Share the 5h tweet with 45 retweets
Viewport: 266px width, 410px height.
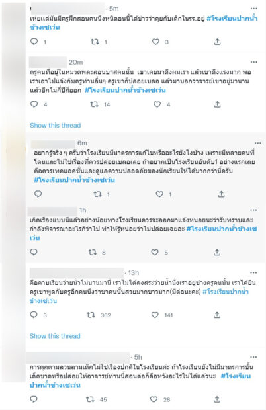(x=217, y=399)
